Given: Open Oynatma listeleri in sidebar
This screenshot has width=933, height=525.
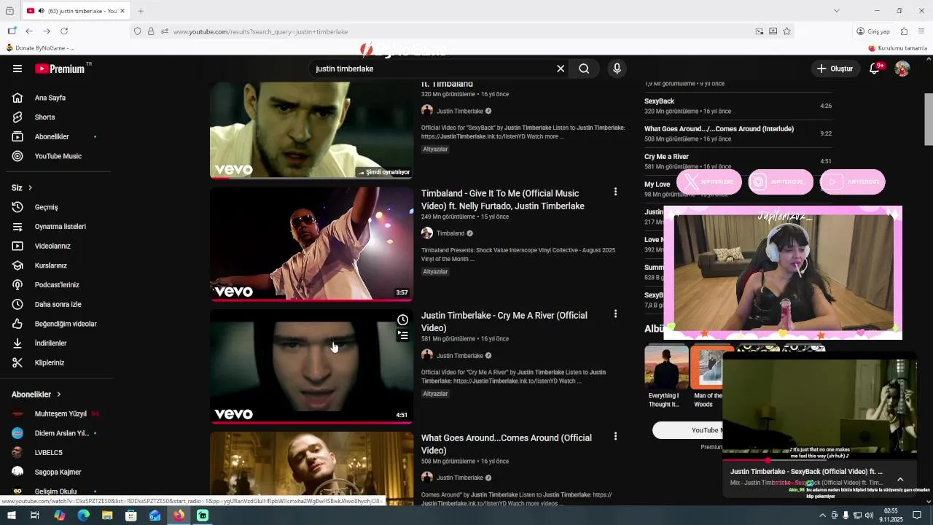Looking at the screenshot, I should pos(55,227).
